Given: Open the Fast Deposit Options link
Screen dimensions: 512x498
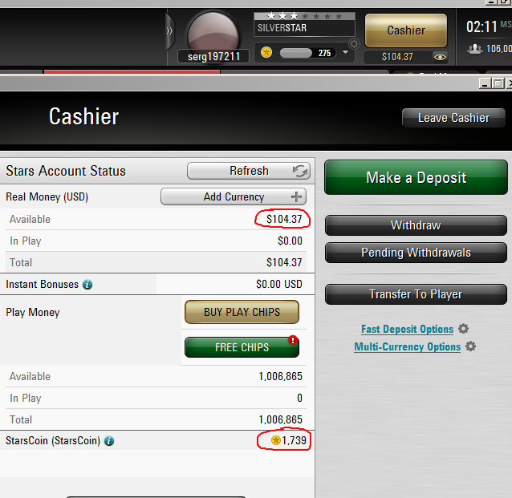Looking at the screenshot, I should 407,330.
